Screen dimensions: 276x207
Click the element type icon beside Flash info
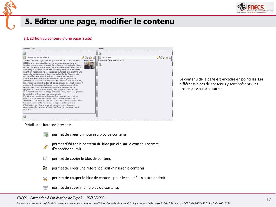tap(100, 58)
